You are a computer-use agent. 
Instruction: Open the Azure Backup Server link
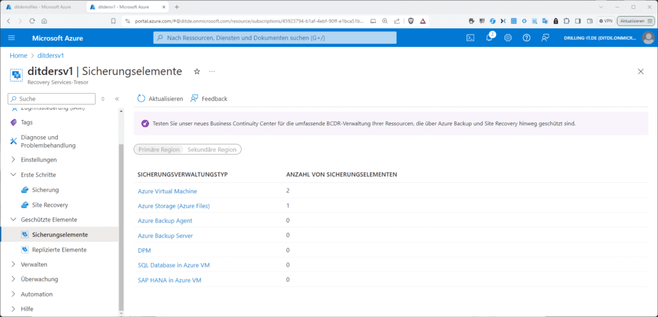click(165, 236)
